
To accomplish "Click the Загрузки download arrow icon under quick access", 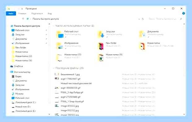I will (x=13, y=35).
